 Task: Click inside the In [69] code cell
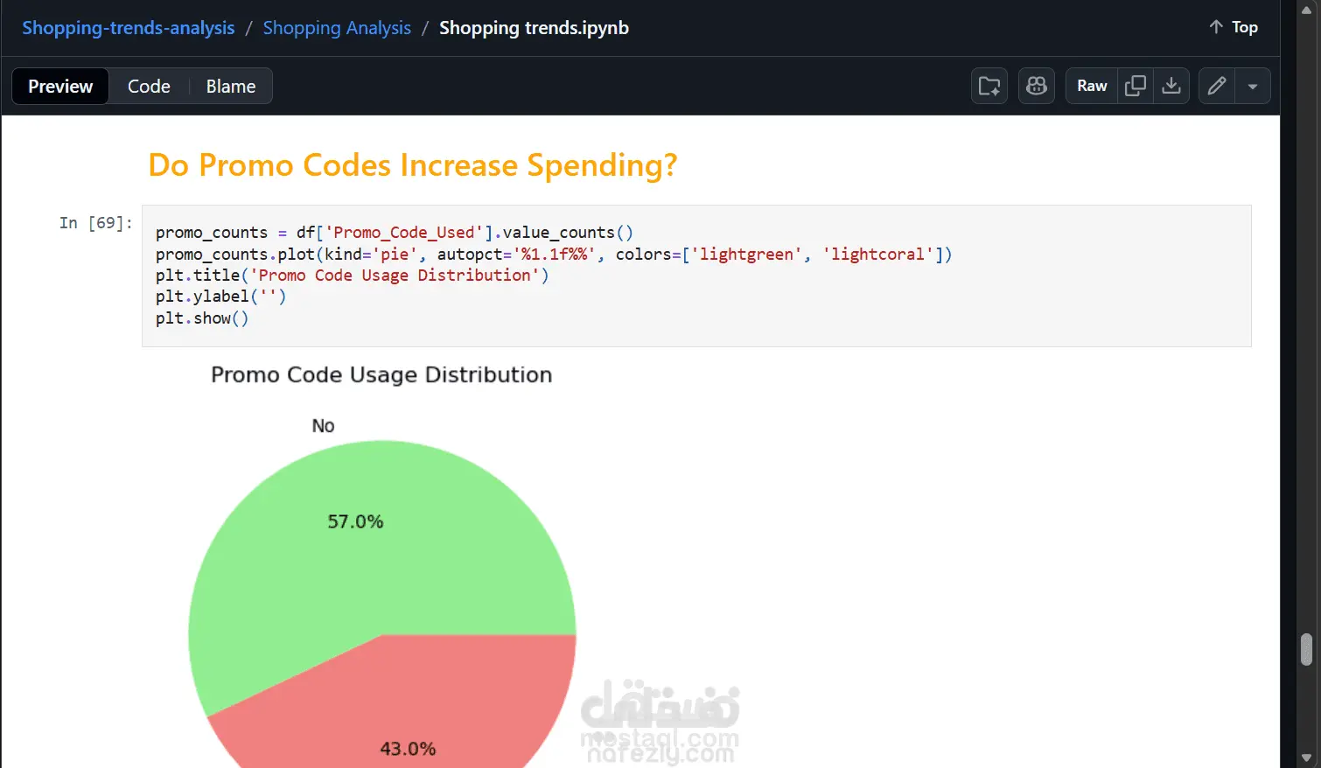(x=696, y=276)
